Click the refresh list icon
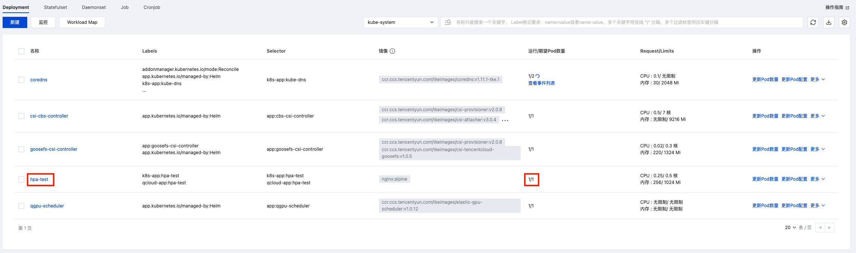 click(x=813, y=22)
